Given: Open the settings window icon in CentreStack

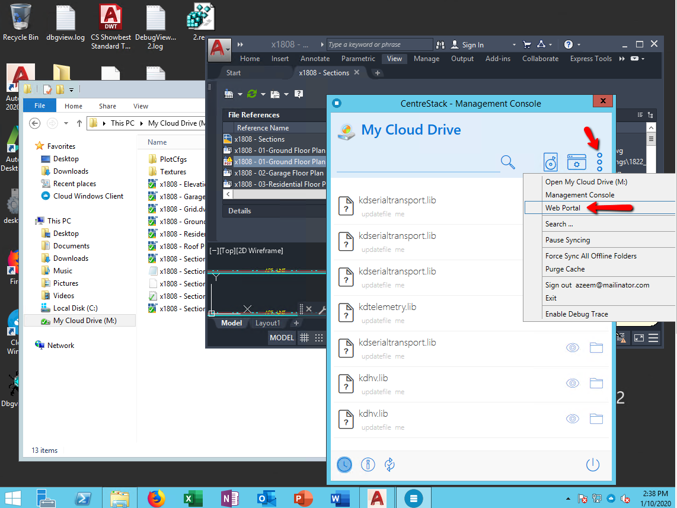Looking at the screenshot, I should click(576, 162).
